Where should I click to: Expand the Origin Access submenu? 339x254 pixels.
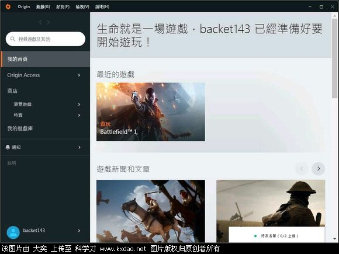coord(79,75)
